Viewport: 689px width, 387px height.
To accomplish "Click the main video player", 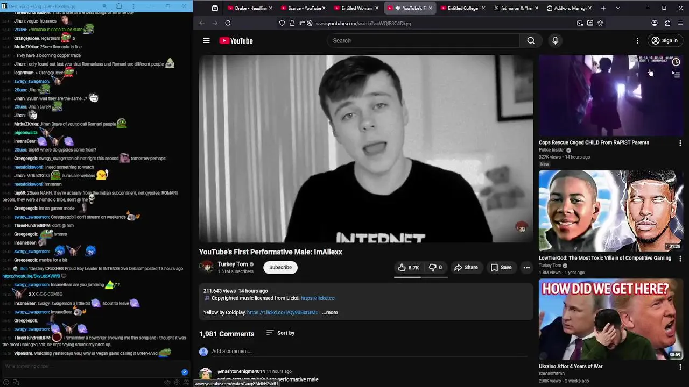I will 366,148.
